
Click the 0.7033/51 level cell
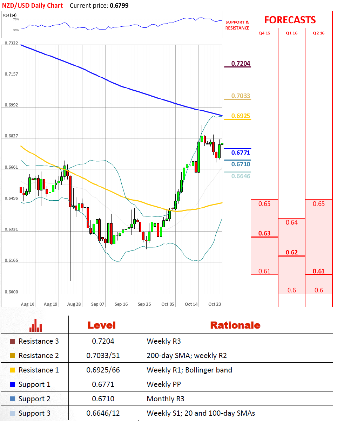[x=103, y=356]
